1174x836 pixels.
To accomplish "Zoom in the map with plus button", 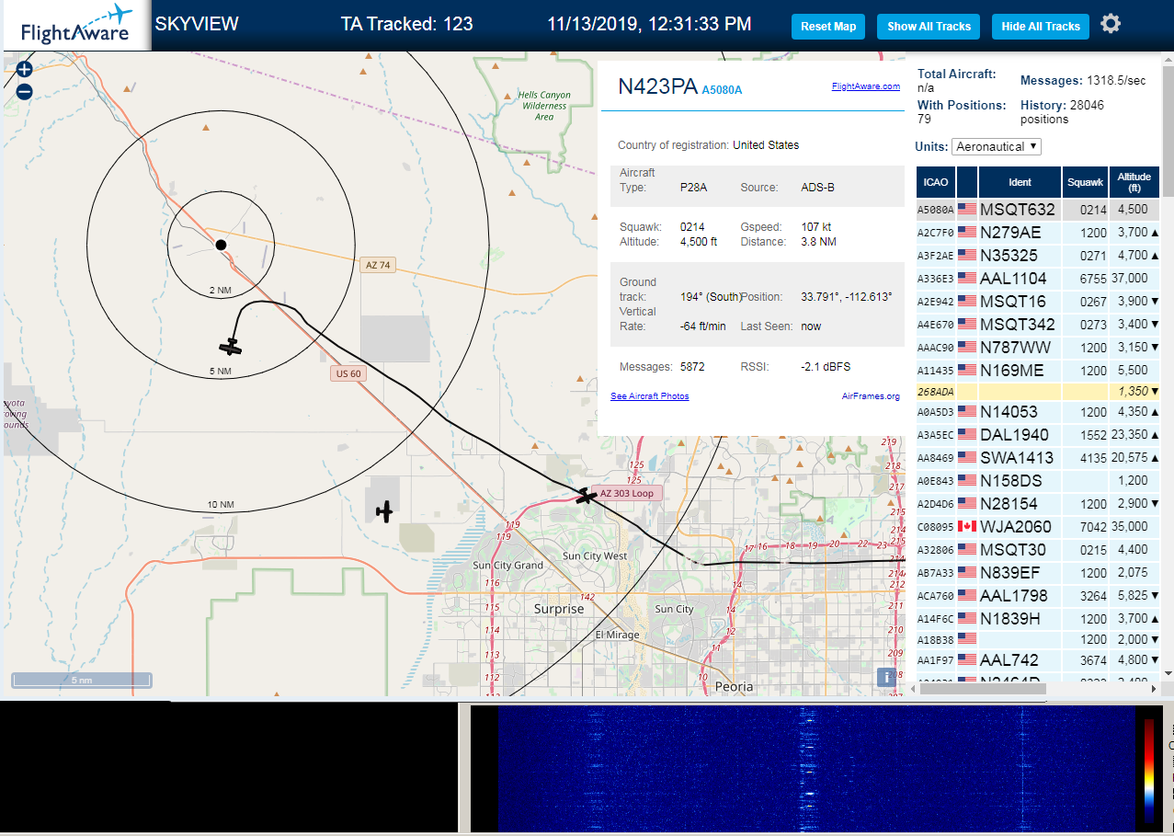I will [24, 69].
